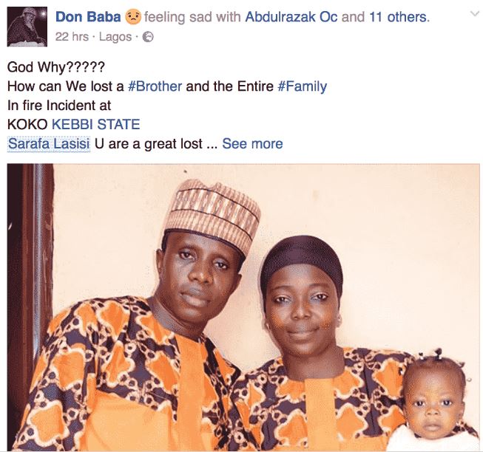Click the Don Baba author name
Screen dimensions: 483x452
[88, 17]
